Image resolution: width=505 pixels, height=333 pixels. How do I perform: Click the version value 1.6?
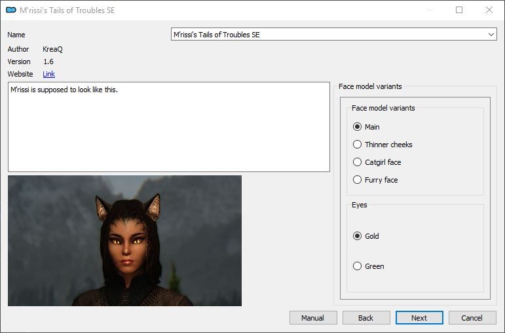(48, 61)
